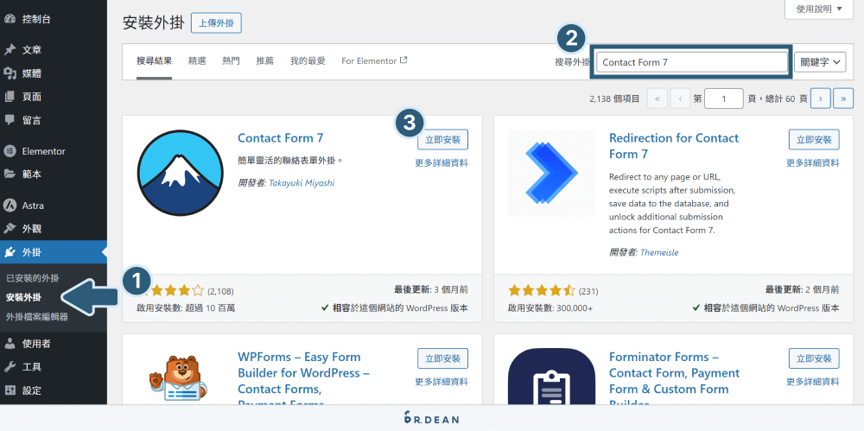Click the 2,138 個項目 count text
Image resolution: width=864 pixels, height=431 pixels.
[x=614, y=98]
